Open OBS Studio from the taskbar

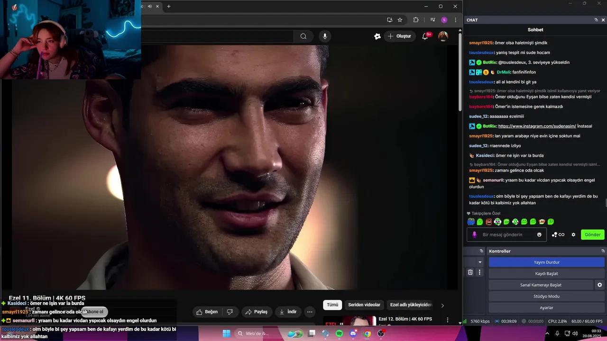click(381, 333)
